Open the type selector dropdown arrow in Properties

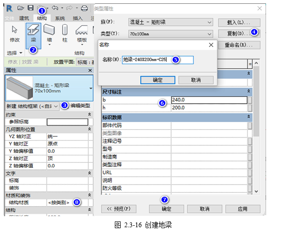click(x=91, y=88)
